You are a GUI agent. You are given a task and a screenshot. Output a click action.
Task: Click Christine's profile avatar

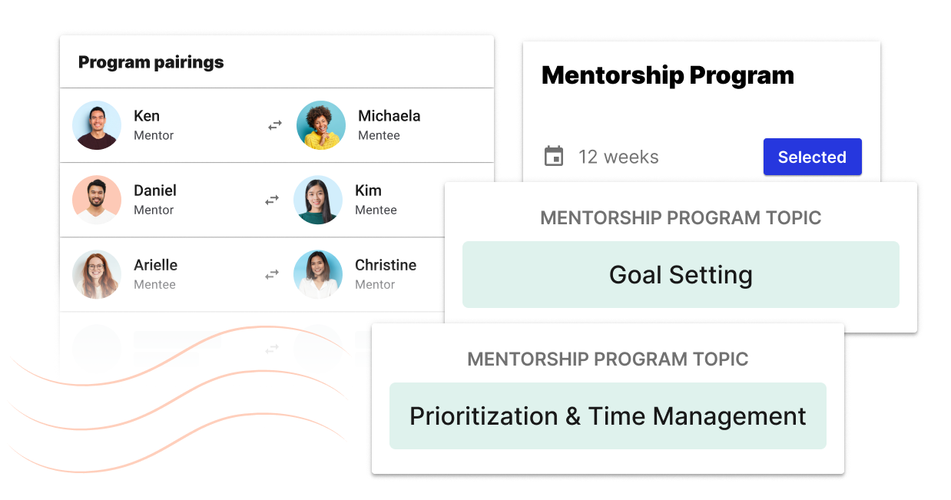(318, 274)
